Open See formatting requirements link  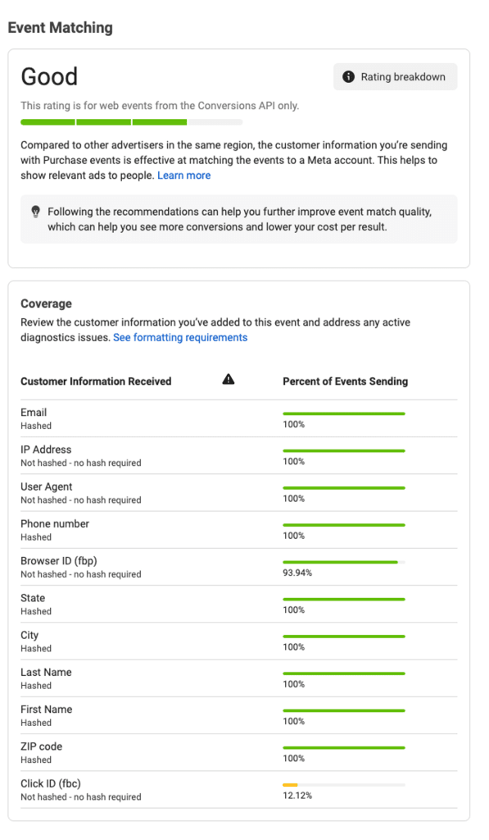click(180, 337)
